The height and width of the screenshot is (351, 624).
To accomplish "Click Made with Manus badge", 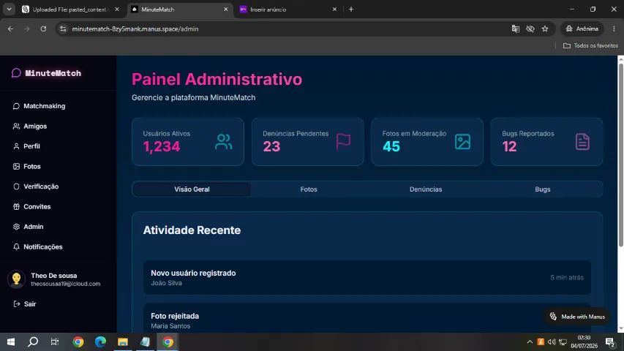I will (577, 317).
